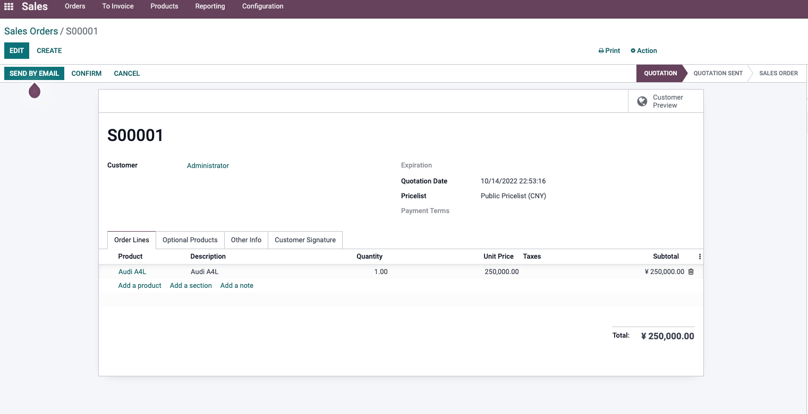Confirm the quotation
Image resolution: width=808 pixels, height=414 pixels.
point(87,73)
